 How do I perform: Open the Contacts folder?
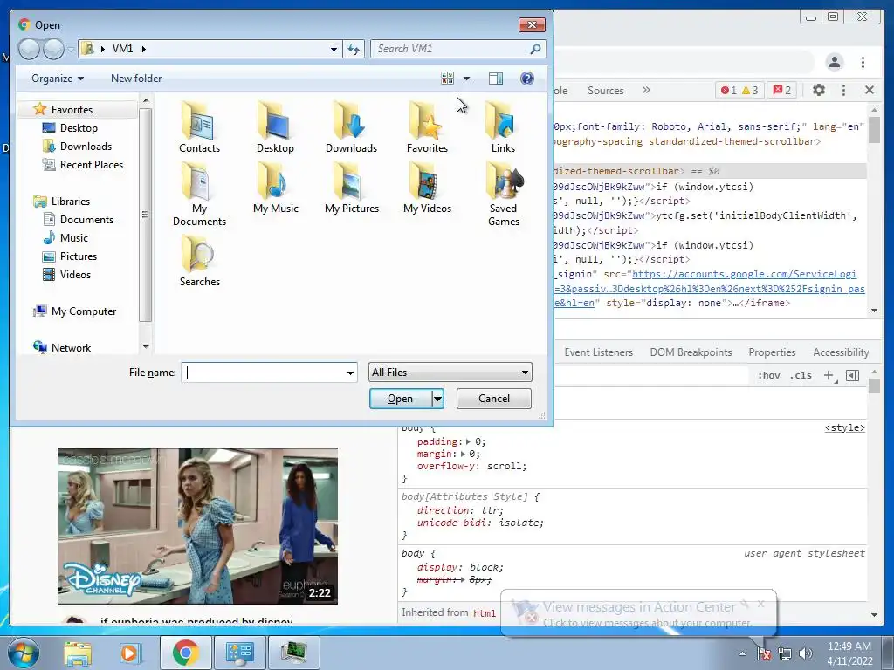coord(199,127)
